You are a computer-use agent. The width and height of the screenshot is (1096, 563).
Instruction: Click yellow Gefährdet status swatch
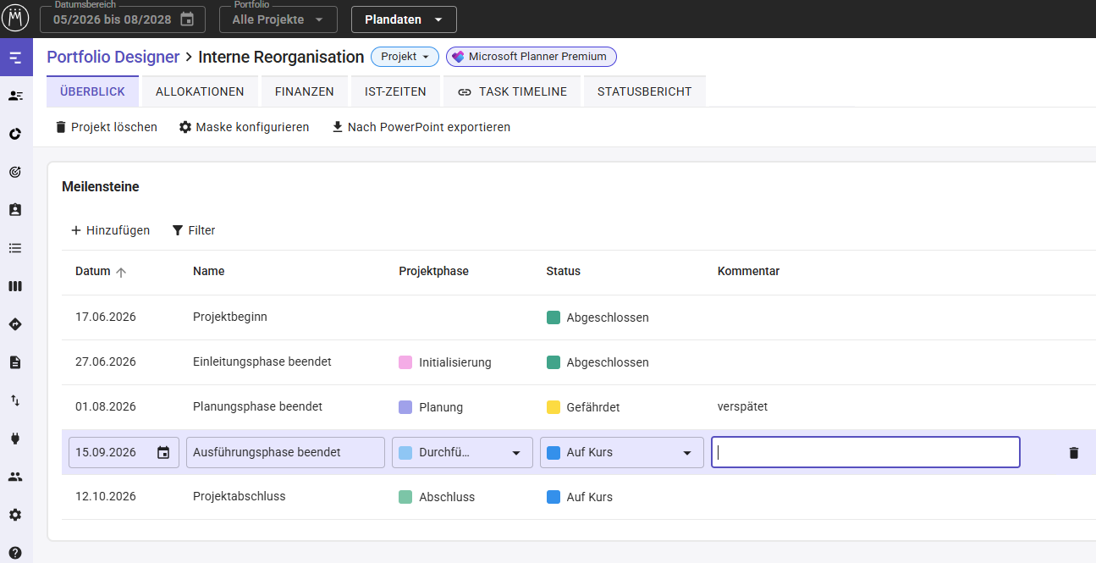pos(554,407)
